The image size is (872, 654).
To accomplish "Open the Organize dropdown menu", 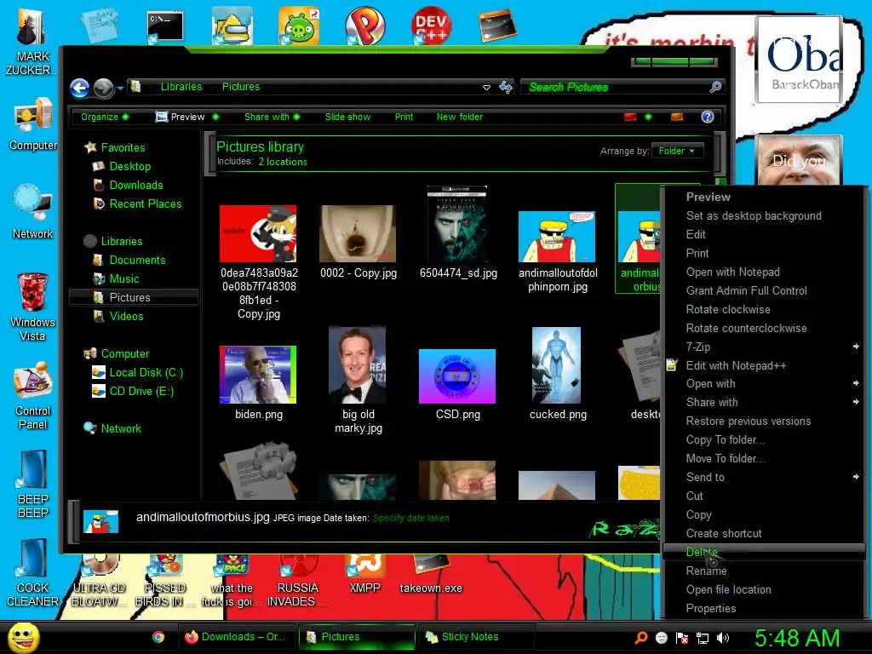I will pyautogui.click(x=105, y=117).
